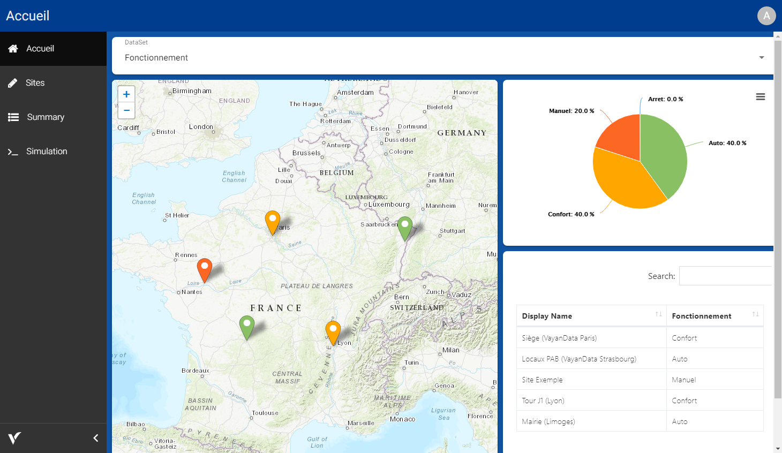Viewport: 782px width, 453px height.
Task: Zoom out on the map
Action: pos(126,110)
